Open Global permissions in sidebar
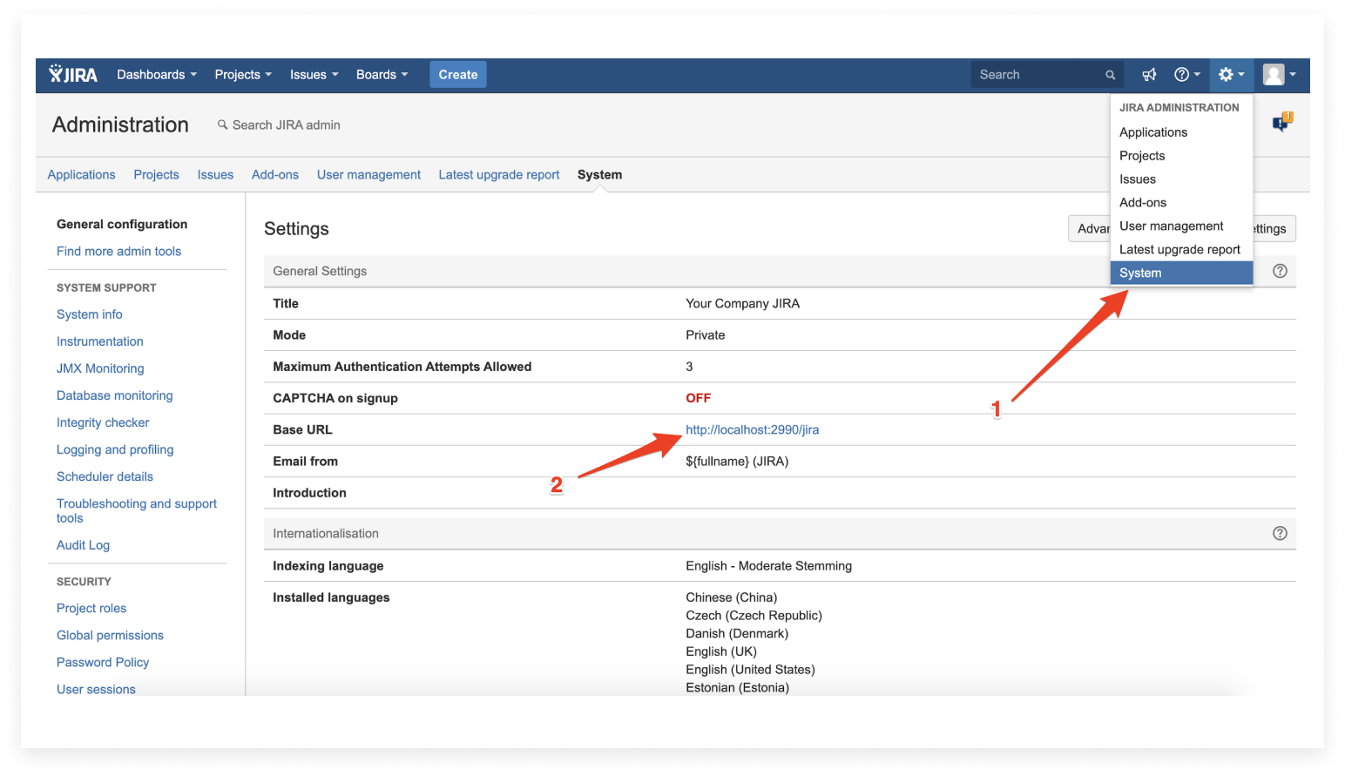The height and width of the screenshot is (776, 1345). 110,635
